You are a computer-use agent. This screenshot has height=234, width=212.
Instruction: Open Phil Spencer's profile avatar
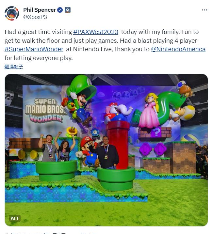12,13
